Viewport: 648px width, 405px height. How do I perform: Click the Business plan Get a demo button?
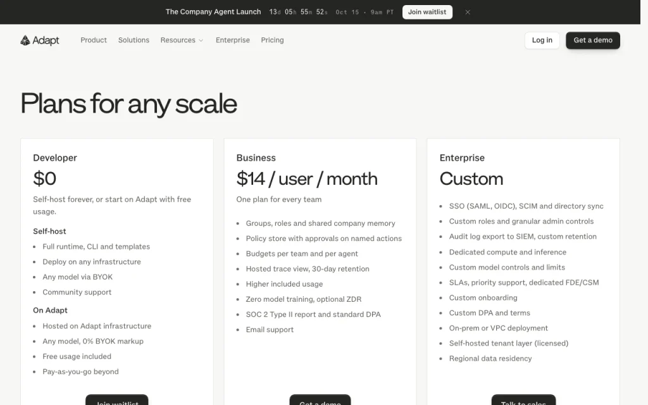pos(320,400)
